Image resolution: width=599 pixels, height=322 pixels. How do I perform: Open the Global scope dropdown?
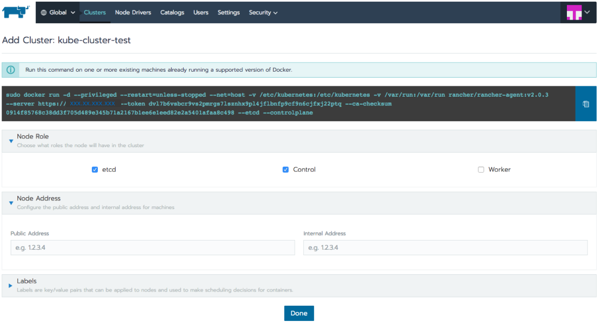point(58,12)
